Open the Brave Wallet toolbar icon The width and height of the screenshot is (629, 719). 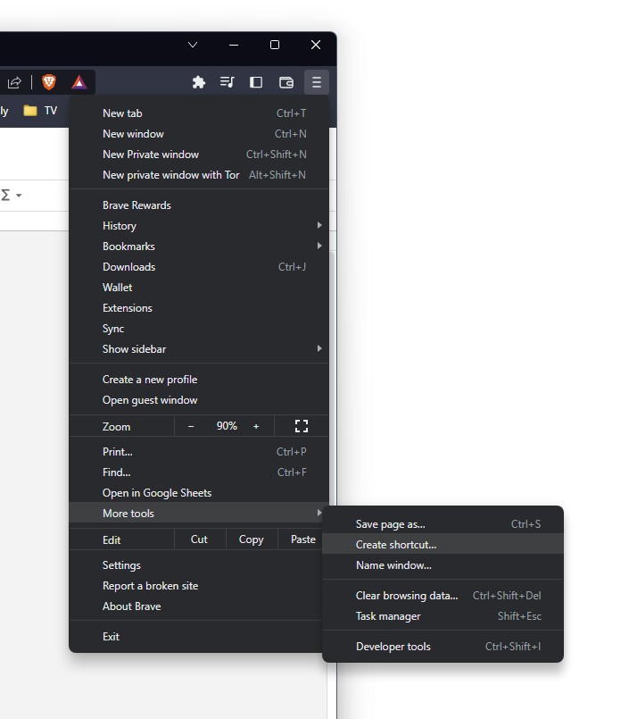pyautogui.click(x=286, y=82)
